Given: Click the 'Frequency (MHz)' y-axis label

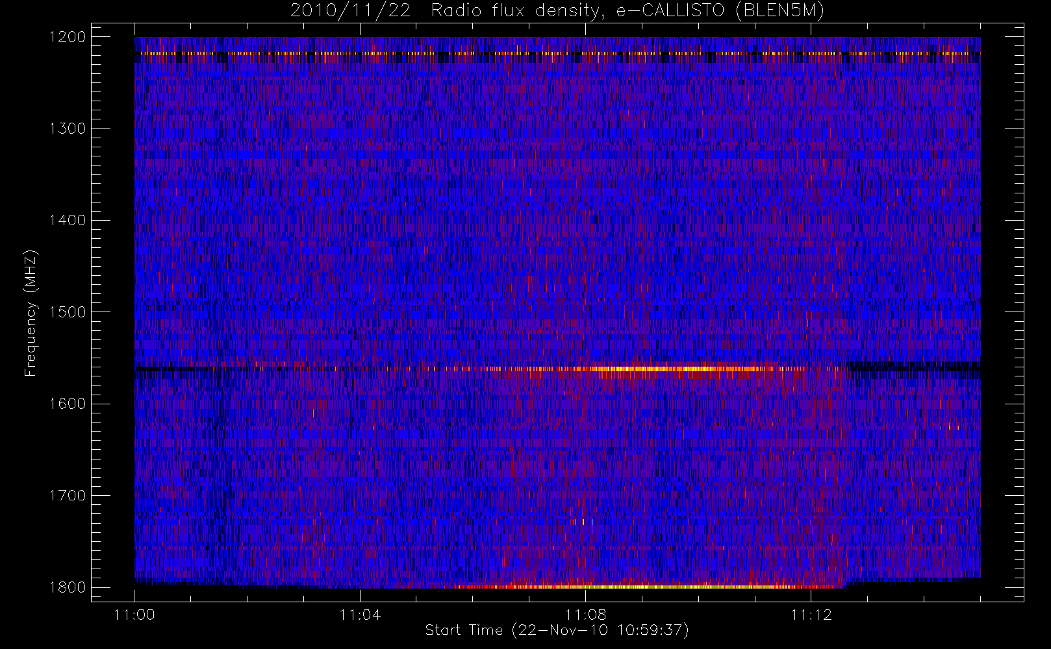Looking at the screenshot, I should click(x=30, y=313).
